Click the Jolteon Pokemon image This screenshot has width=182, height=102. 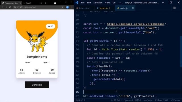(x=37, y=41)
